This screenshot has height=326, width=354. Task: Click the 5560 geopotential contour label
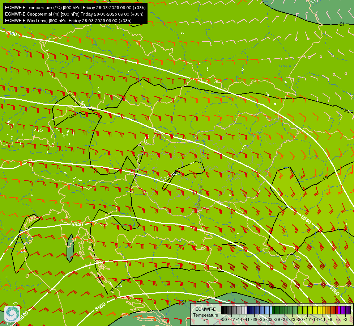point(334,291)
